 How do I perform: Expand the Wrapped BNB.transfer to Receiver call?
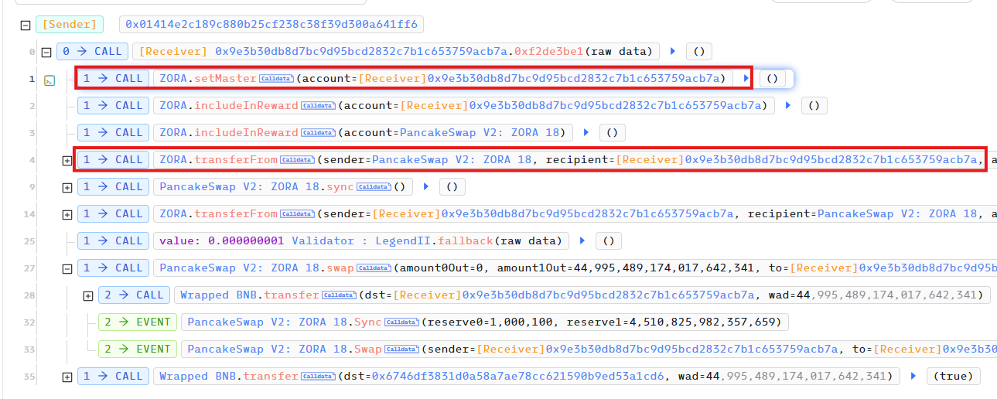tap(88, 295)
